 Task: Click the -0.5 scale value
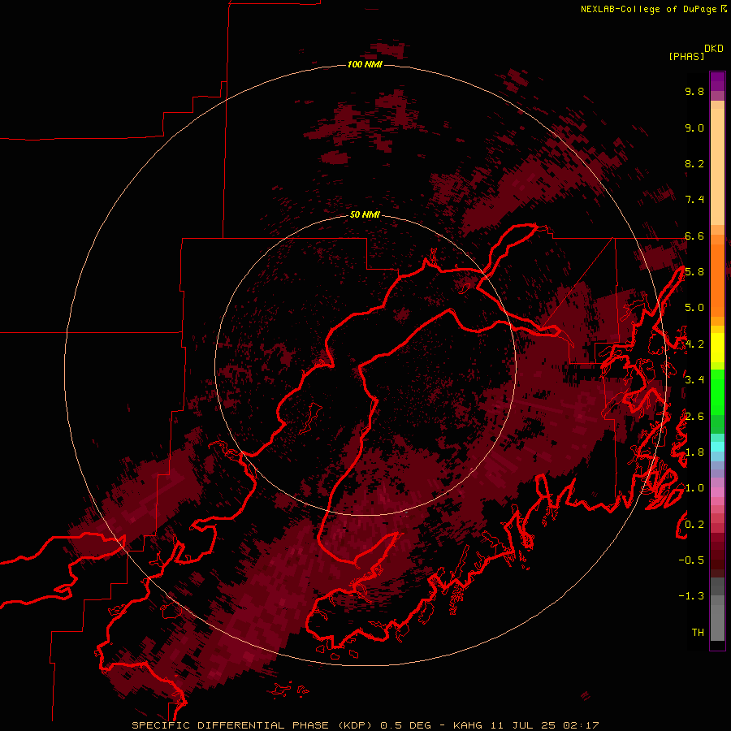pos(691,560)
